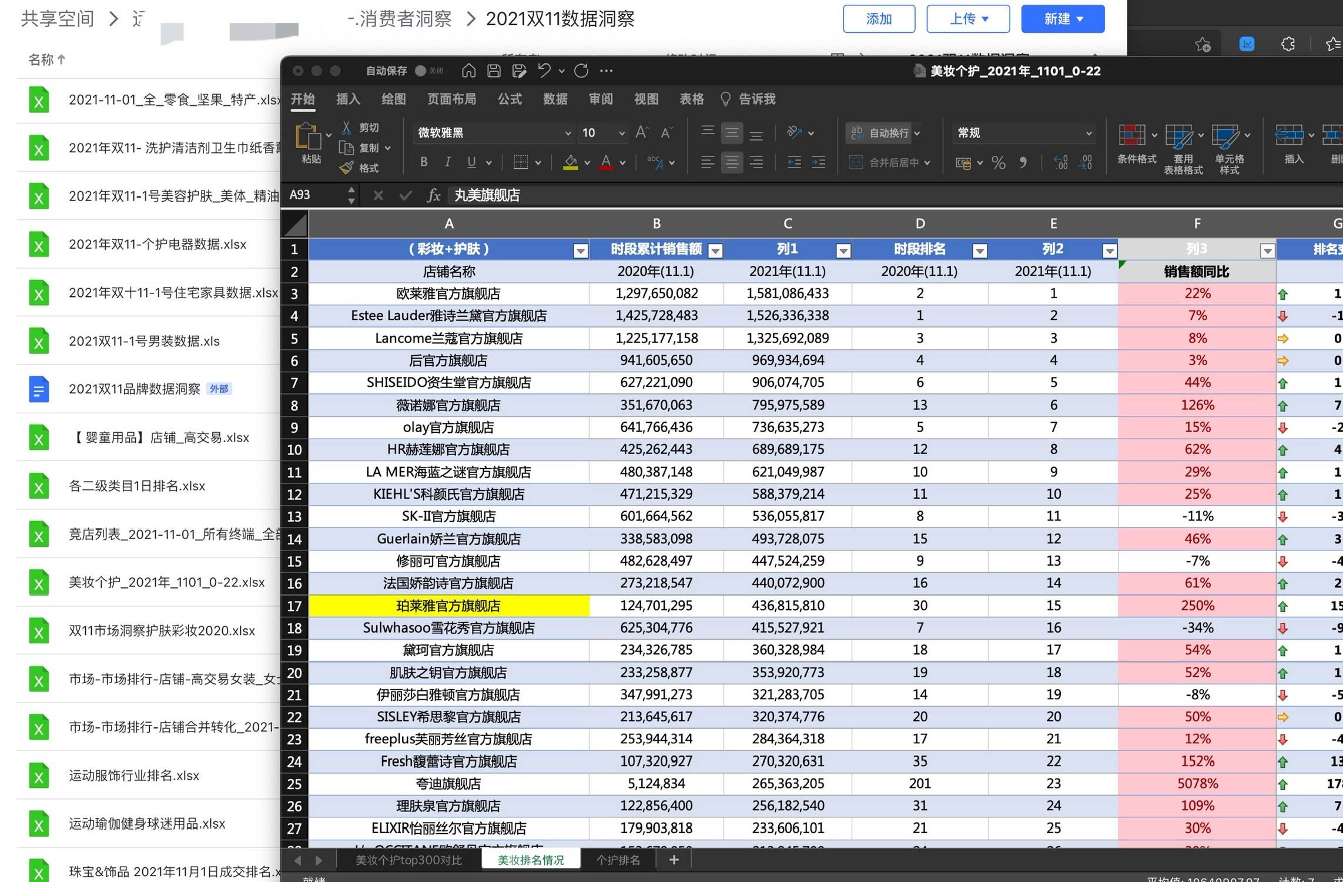
Task: Click the percent style icon
Action: coord(999,162)
